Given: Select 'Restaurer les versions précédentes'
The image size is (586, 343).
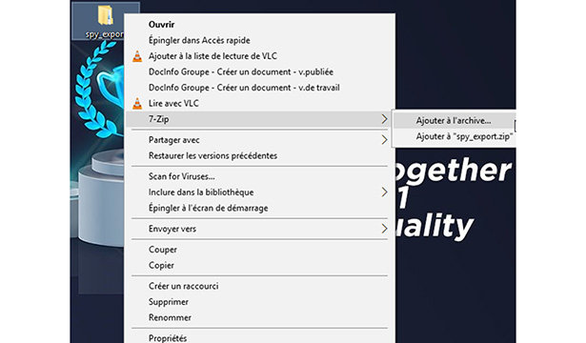Looking at the screenshot, I should click(212, 156).
